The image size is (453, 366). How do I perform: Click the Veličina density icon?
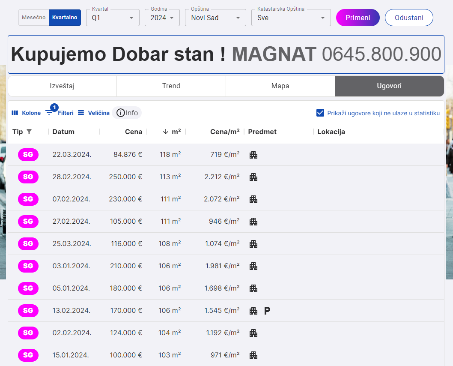coord(81,113)
